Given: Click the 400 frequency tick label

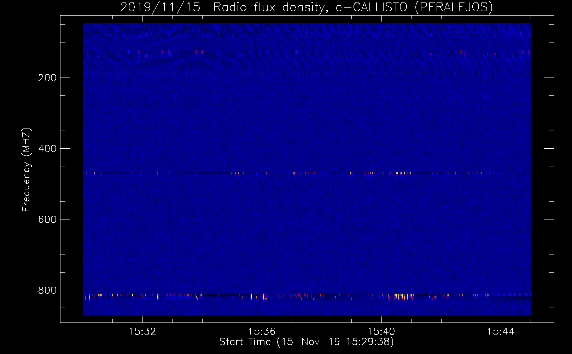Looking at the screenshot, I should pos(47,149).
